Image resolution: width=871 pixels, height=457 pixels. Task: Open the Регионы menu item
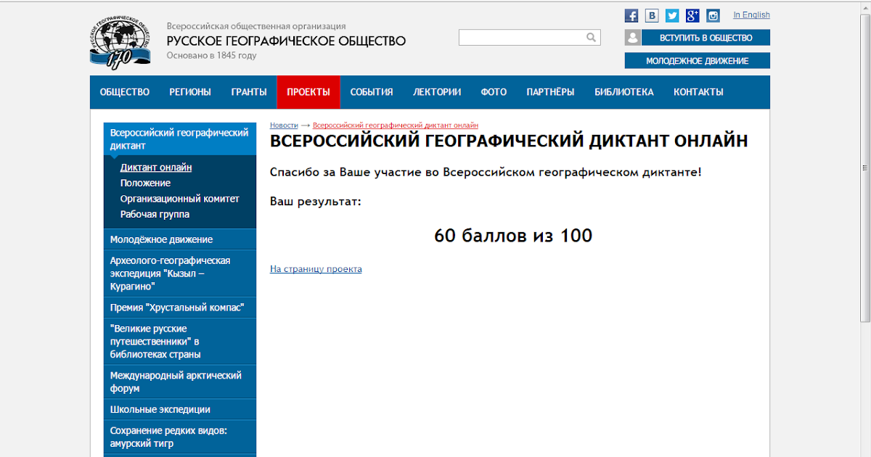tap(190, 92)
